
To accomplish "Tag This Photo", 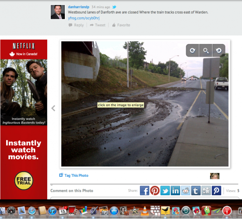I will pyautogui.click(x=74, y=176).
